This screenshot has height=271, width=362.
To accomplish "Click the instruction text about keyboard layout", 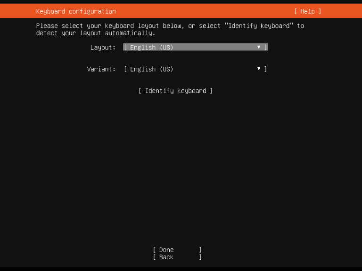I will pyautogui.click(x=170, y=29).
